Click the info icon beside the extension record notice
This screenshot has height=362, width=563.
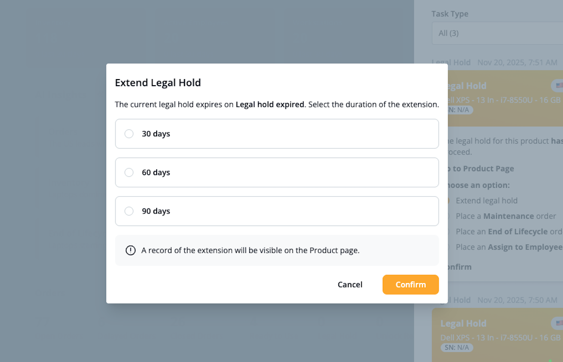pos(130,251)
